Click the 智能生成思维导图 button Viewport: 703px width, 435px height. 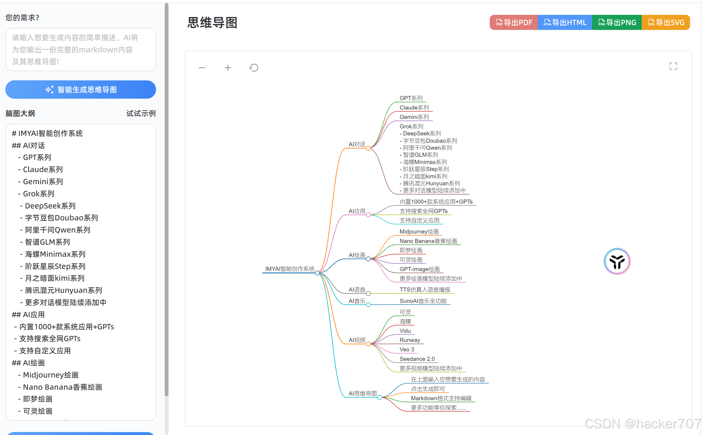[x=81, y=90]
